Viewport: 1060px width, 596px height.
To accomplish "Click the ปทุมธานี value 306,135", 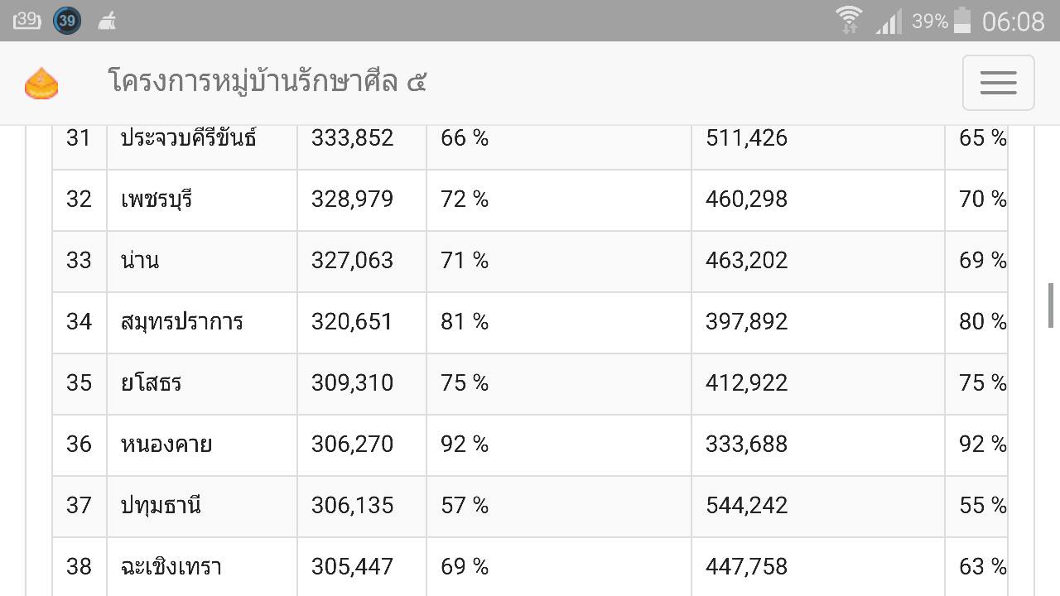I will (x=353, y=506).
